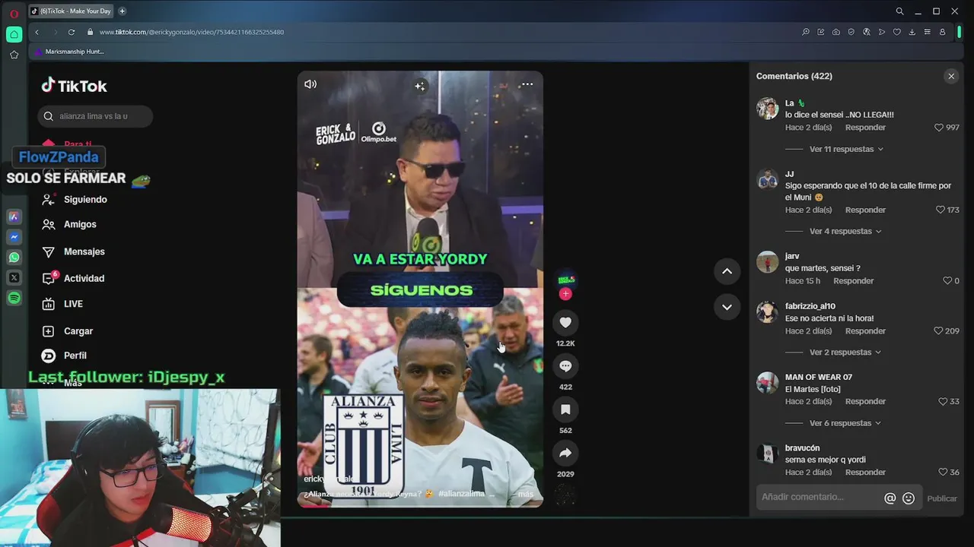Close the comments panel
Viewport: 974px width, 547px height.
[x=951, y=76]
